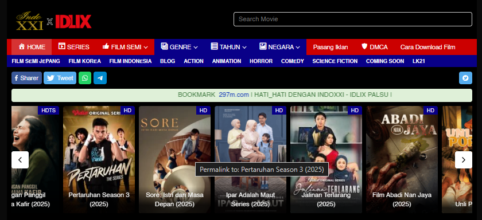Image resolution: width=482 pixels, height=220 pixels.
Task: Open the 297m.com bookmark link
Action: point(234,95)
